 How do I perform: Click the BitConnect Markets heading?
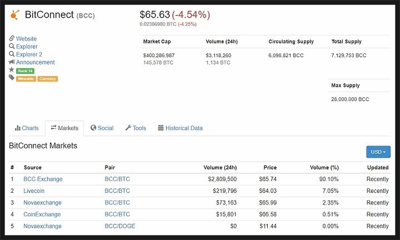(x=43, y=146)
